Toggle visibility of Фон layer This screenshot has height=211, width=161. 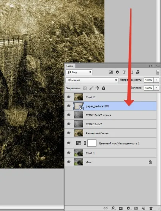69,162
